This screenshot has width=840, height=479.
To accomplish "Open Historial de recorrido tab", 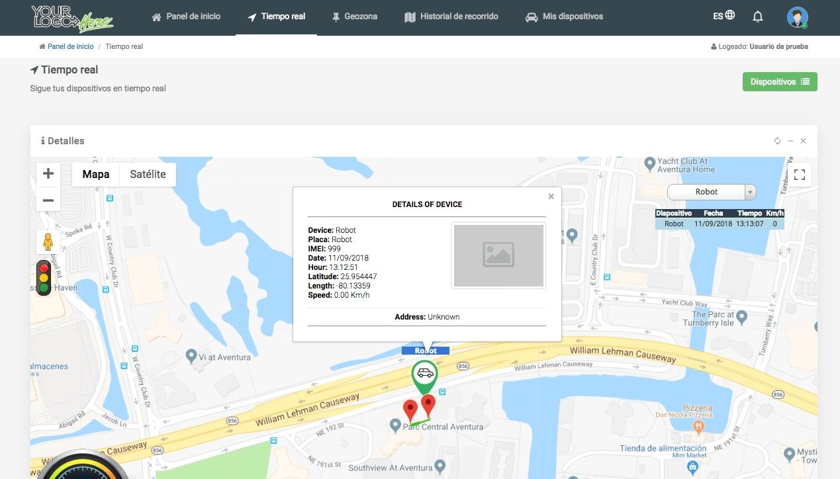I will (x=451, y=17).
